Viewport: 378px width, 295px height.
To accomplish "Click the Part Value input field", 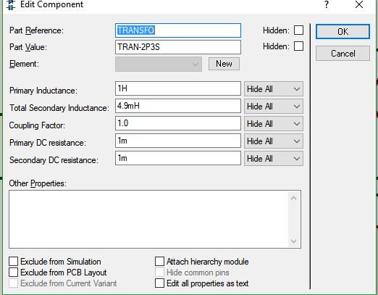I will [178, 47].
